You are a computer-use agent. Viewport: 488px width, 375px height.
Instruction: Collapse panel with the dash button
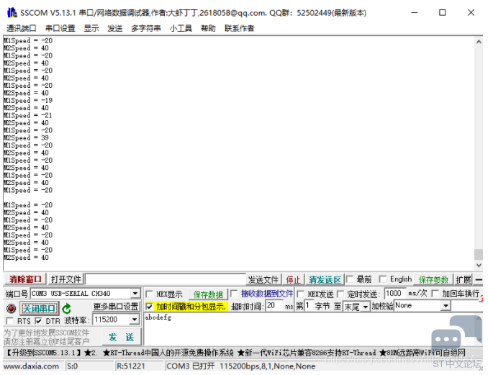coord(479,279)
